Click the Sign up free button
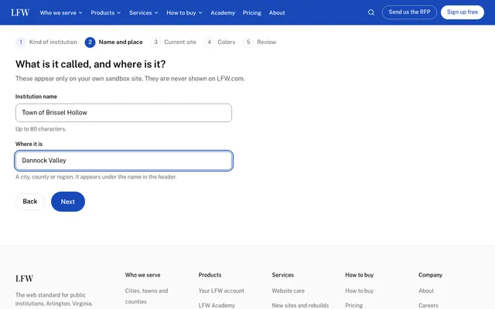The width and height of the screenshot is (495, 309). pyautogui.click(x=463, y=12)
